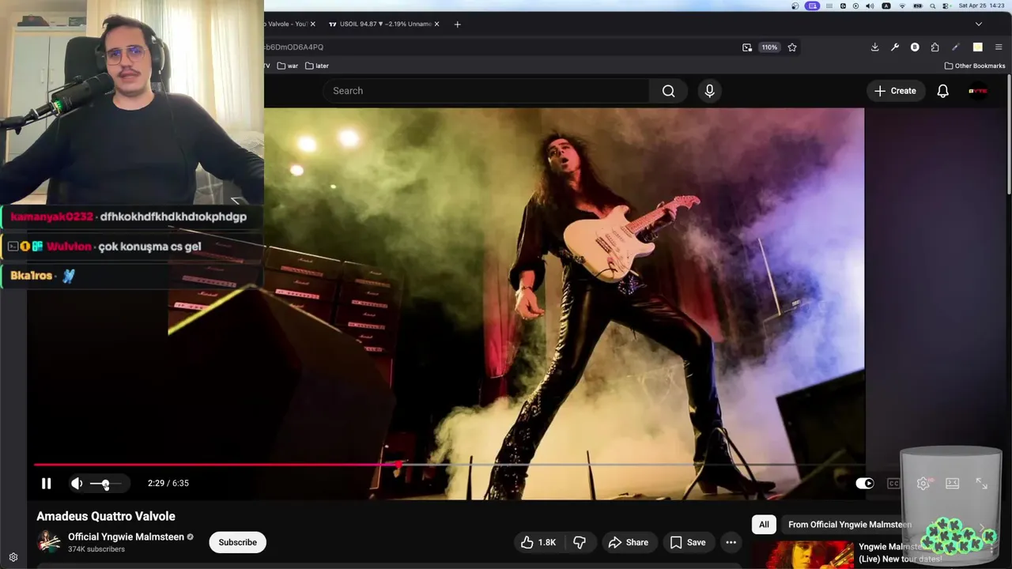This screenshot has height=569, width=1012.
Task: Dislike the video
Action: [x=580, y=542]
